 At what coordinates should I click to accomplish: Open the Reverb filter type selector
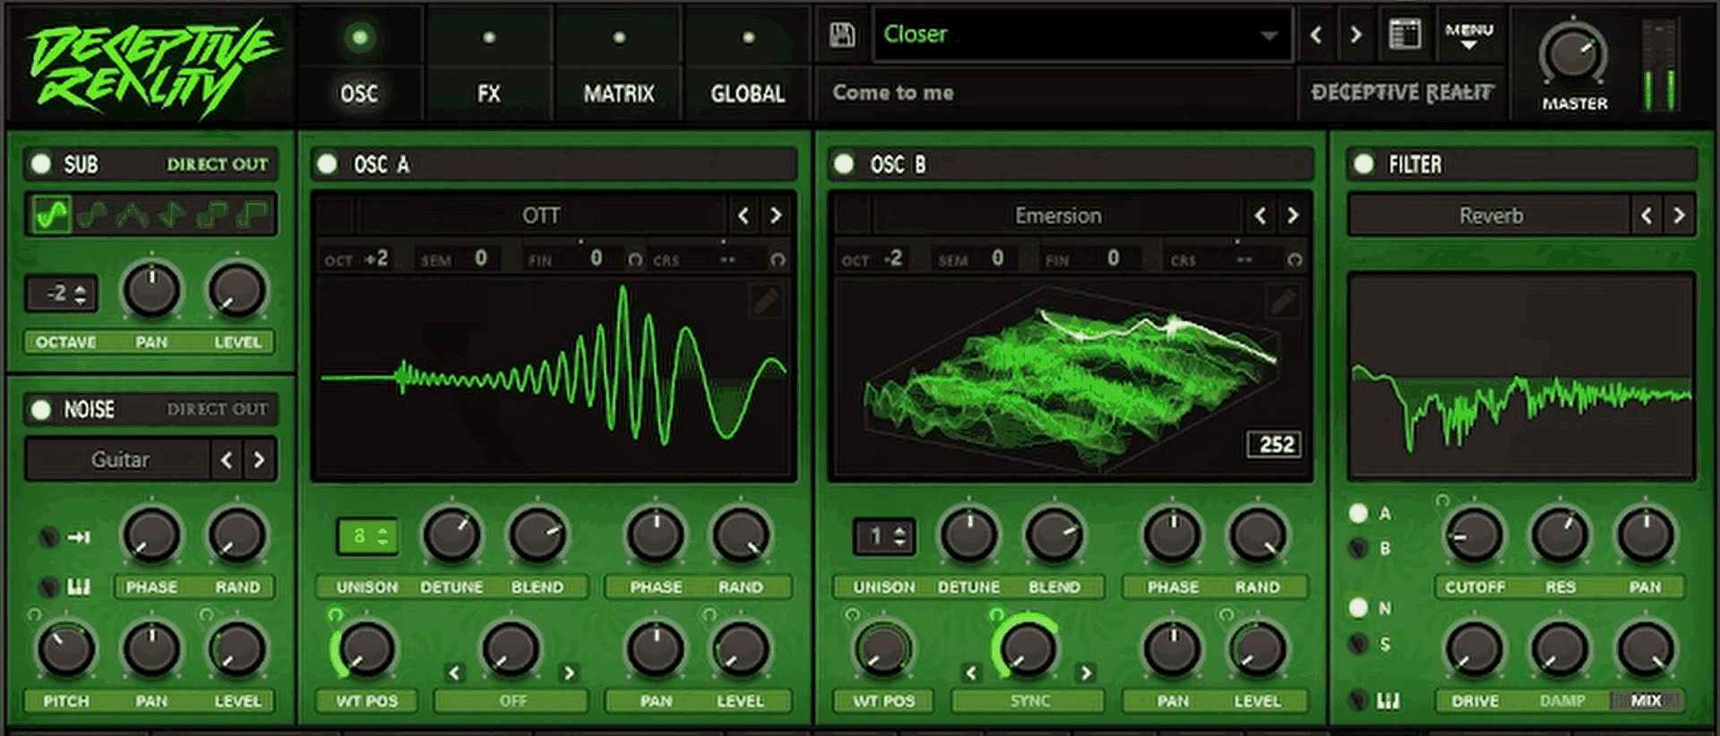tap(1490, 216)
